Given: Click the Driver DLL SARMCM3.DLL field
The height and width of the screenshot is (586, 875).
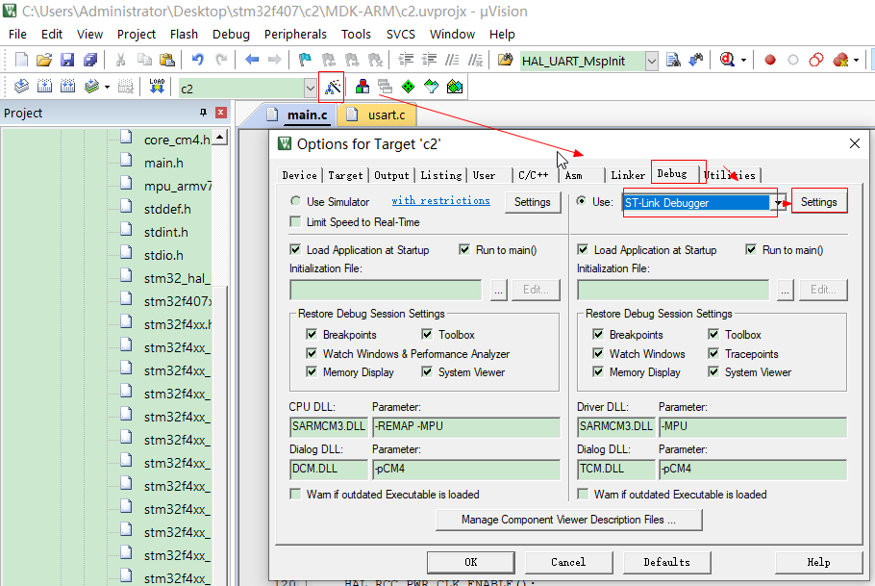Looking at the screenshot, I should click(615, 426).
